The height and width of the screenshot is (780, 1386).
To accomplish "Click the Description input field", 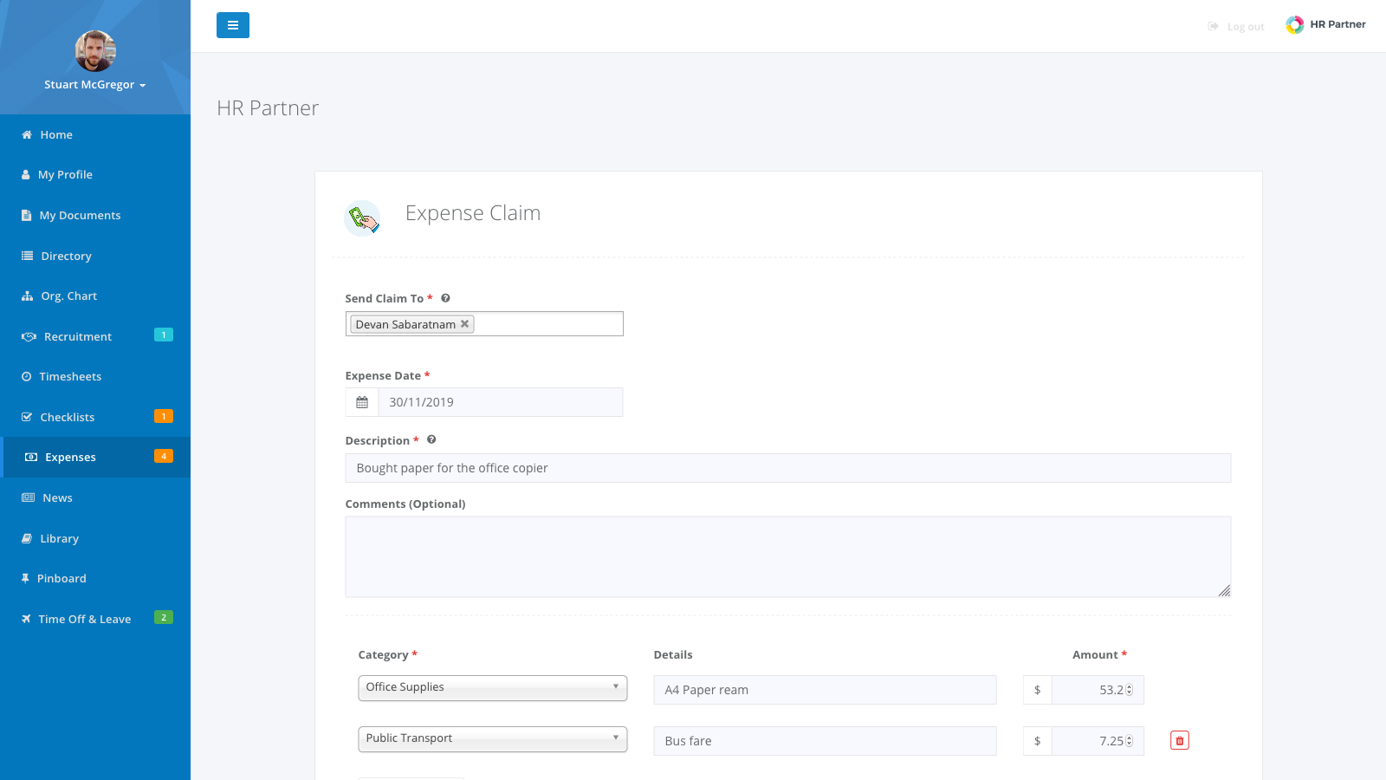I will pos(787,468).
